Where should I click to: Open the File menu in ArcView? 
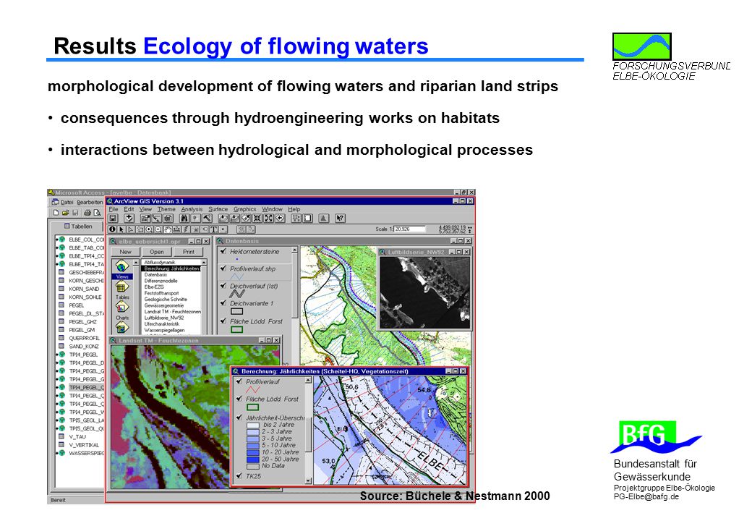pyautogui.click(x=114, y=209)
